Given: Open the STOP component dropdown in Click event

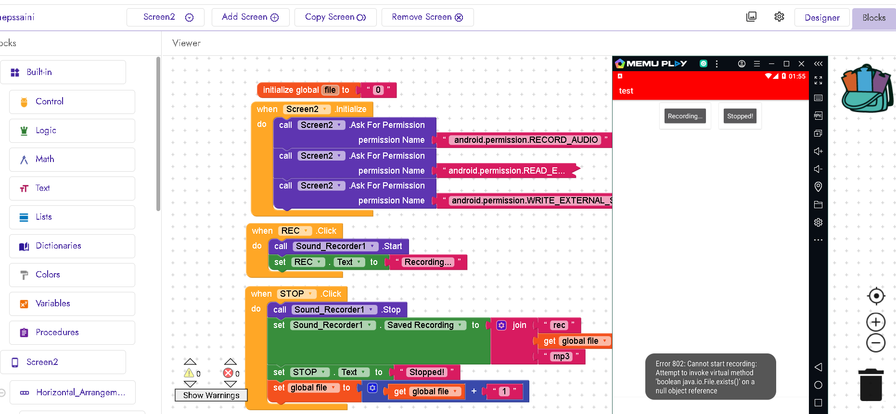Looking at the screenshot, I should 310,294.
